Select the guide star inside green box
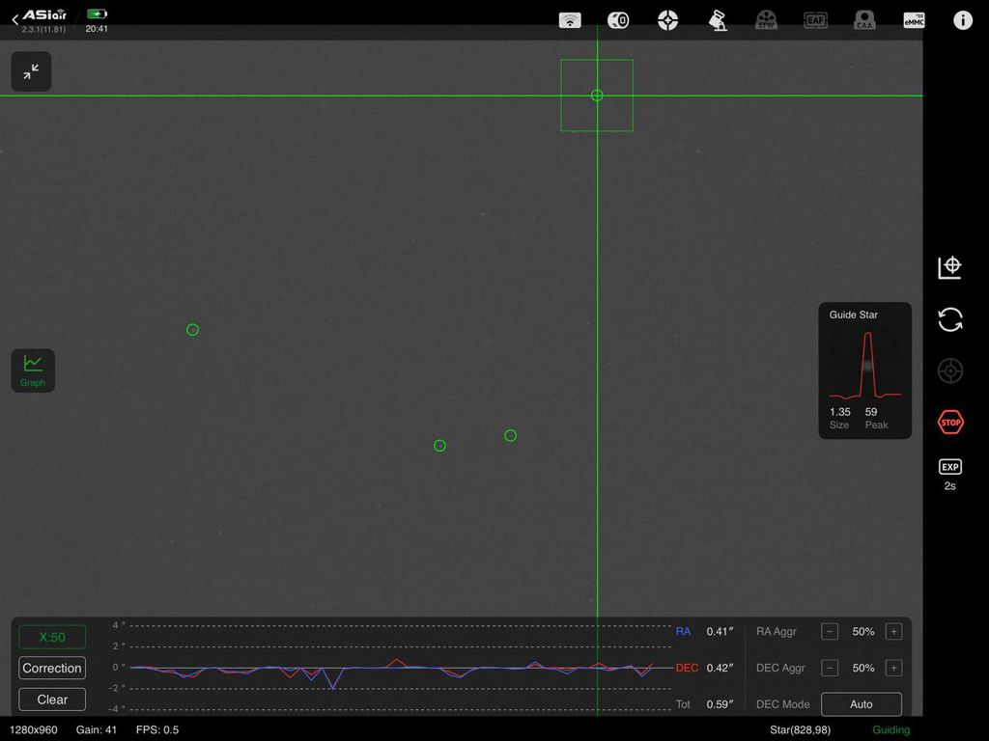The height and width of the screenshot is (741, 989). [597, 96]
